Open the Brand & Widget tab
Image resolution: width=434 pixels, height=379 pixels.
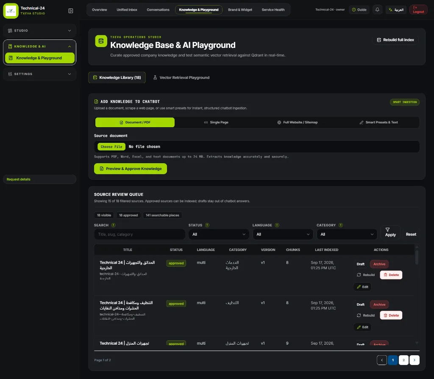coord(240,10)
